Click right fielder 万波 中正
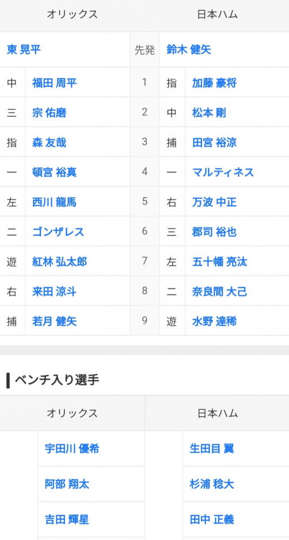This screenshot has width=289, height=540. (214, 202)
